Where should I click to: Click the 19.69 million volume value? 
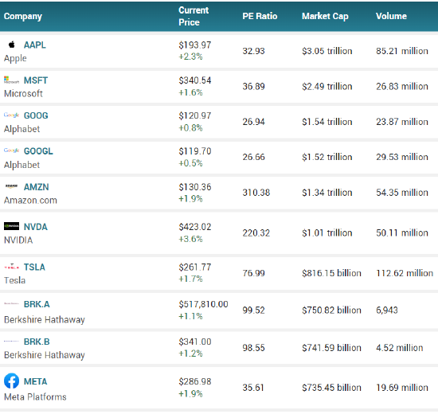point(402,388)
